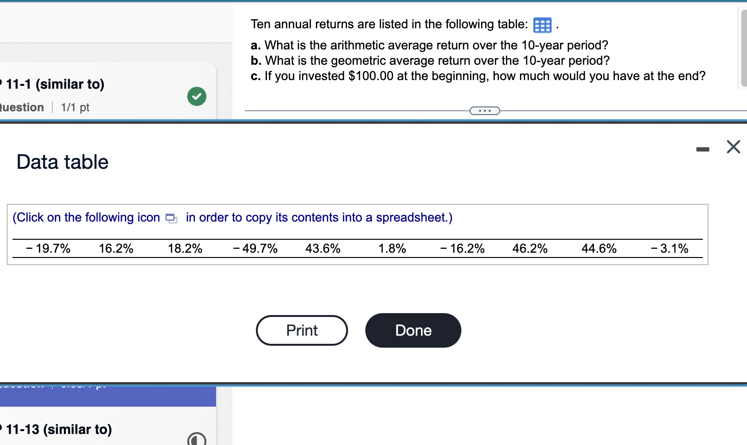Click the three-dot handle to reveal more content

(x=484, y=110)
